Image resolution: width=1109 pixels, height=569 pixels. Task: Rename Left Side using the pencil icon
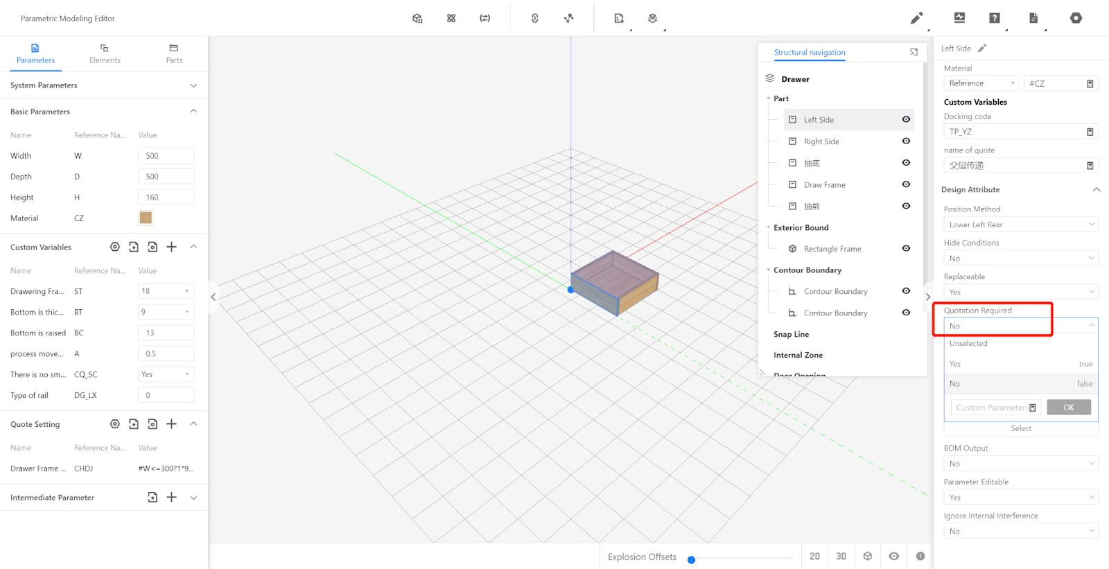tap(982, 49)
